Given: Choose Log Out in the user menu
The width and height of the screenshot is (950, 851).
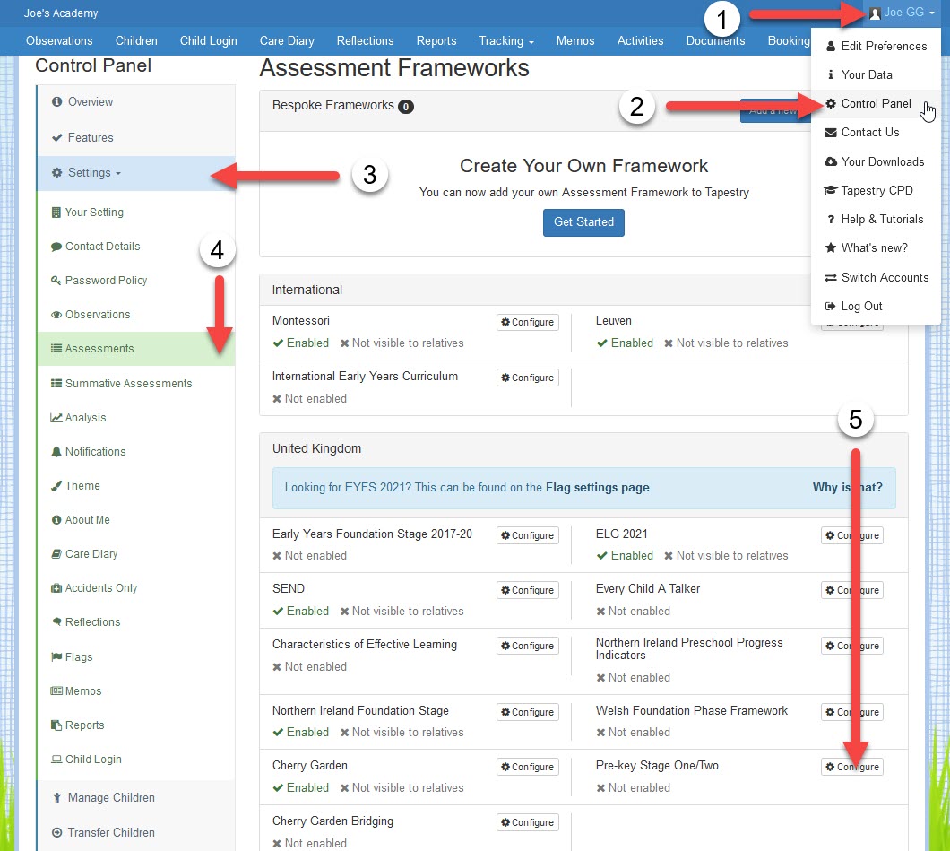Looking at the screenshot, I should tap(861, 307).
